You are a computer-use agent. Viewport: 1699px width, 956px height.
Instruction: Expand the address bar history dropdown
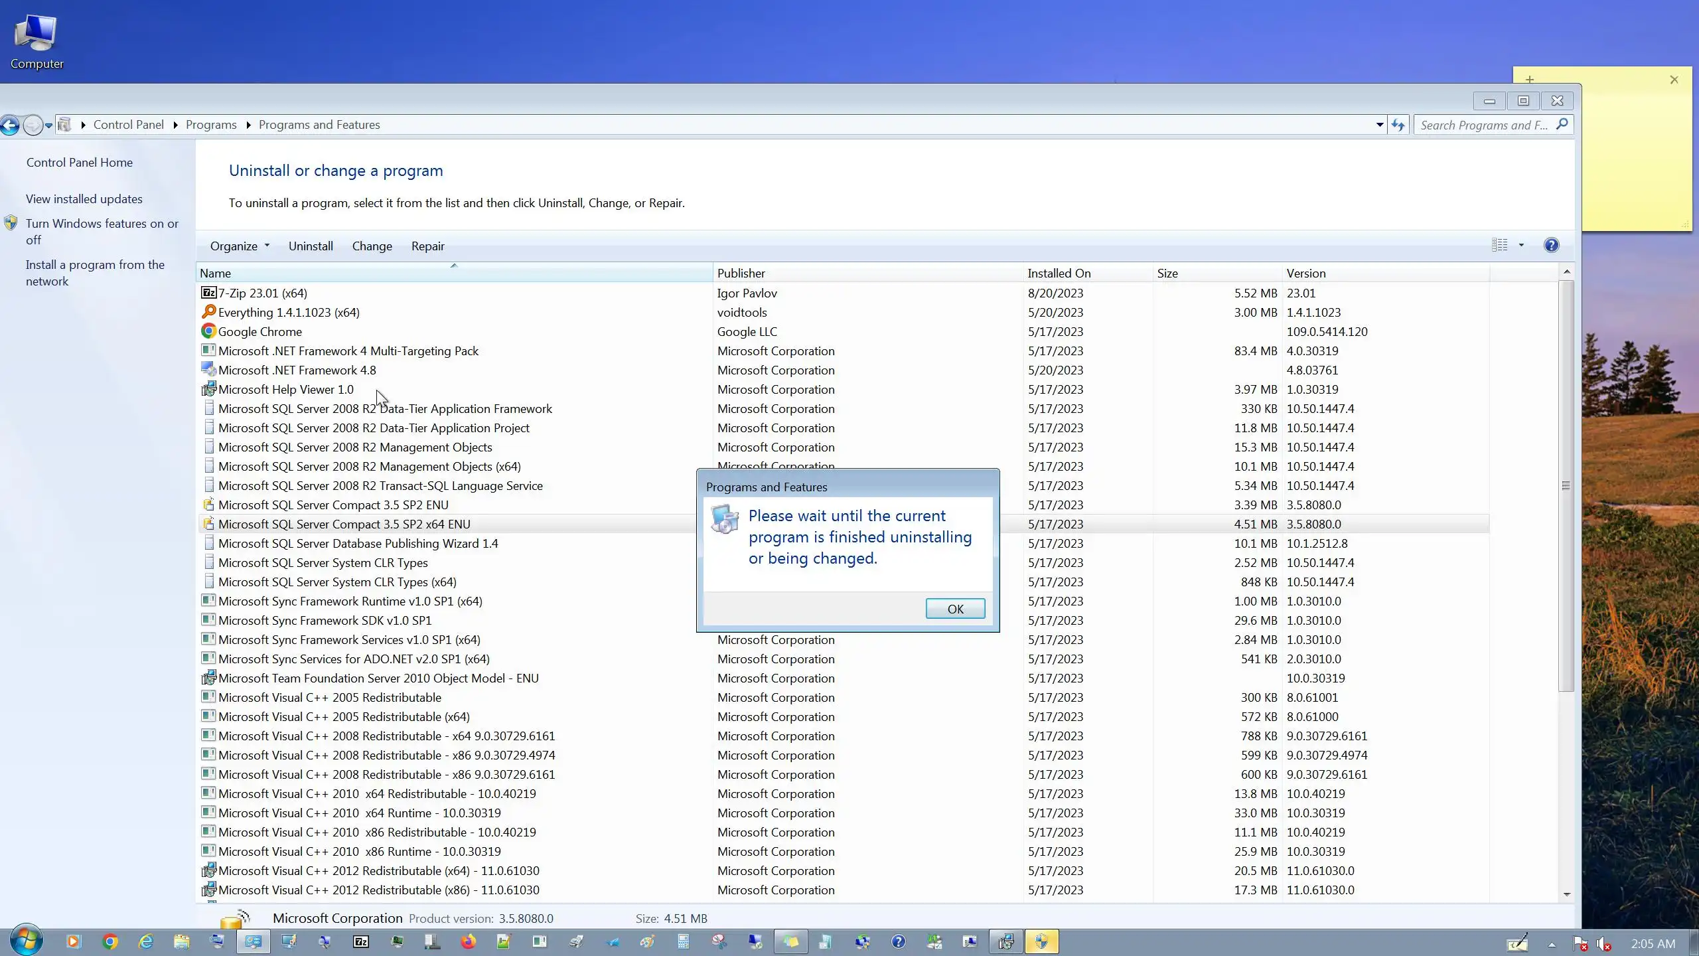(x=1379, y=125)
